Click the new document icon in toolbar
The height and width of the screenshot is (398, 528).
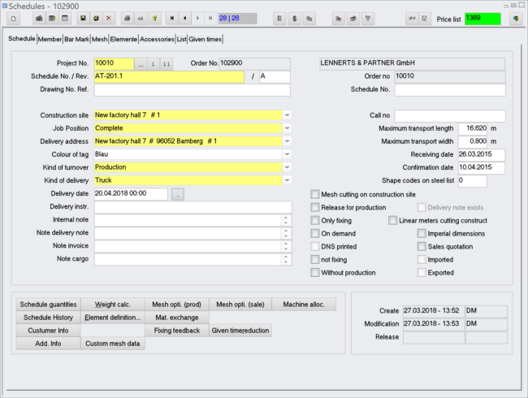coord(14,18)
